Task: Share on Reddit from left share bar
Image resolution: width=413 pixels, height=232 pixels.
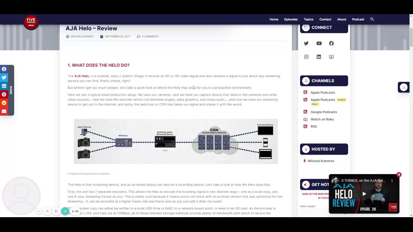Action: [x=4, y=103]
